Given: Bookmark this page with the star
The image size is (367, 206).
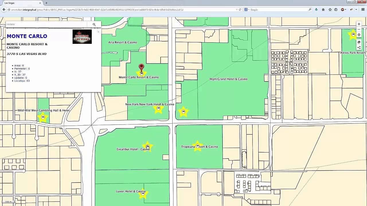Looking at the screenshot, I should point(330,10).
